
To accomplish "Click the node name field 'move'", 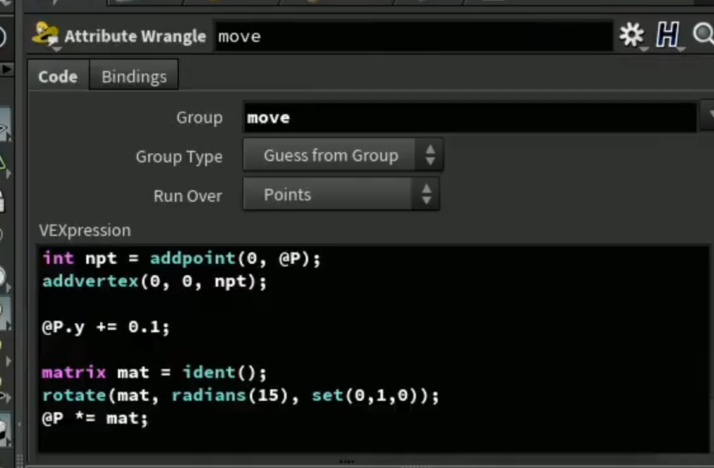I will click(x=413, y=36).
